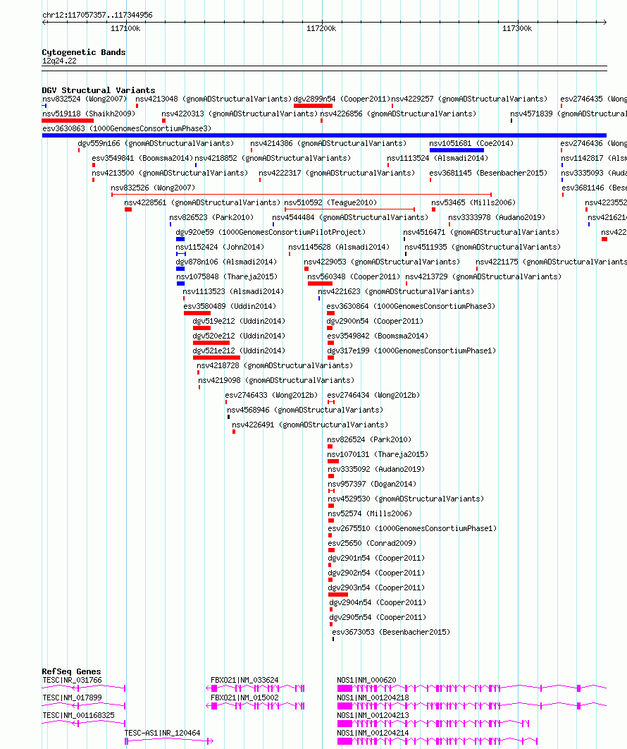Screen dimensions: 627x749
Task: Open variant dgv521e212 (Uddin2014)
Action: coord(239,351)
